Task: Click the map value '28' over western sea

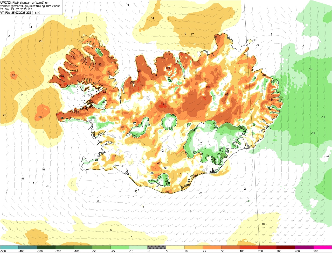Action: click(40, 117)
